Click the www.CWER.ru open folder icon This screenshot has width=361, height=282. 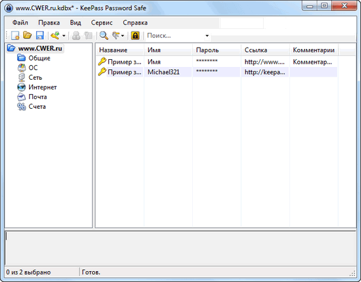tap(11, 48)
